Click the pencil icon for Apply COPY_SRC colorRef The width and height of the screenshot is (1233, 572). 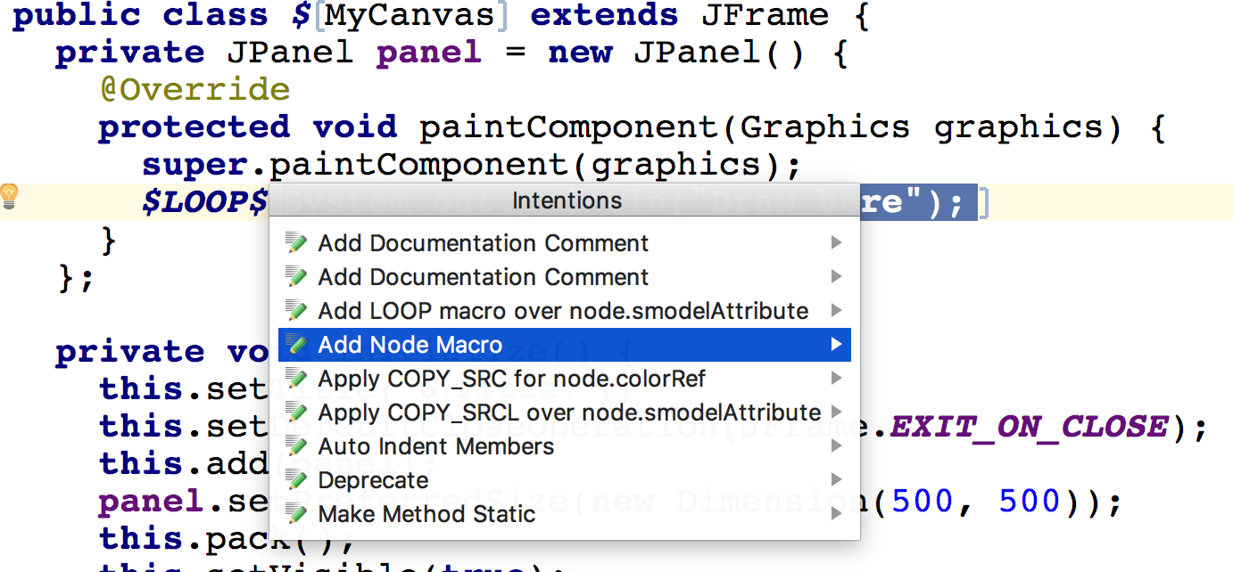(x=296, y=379)
